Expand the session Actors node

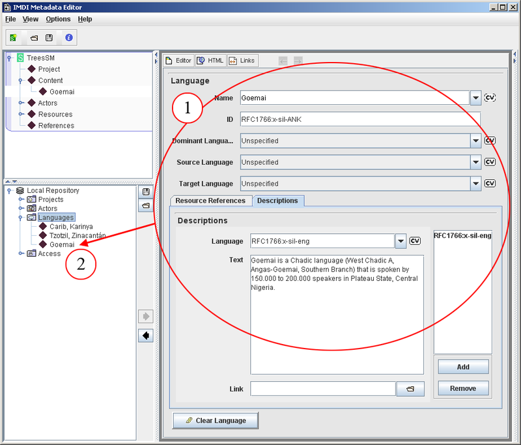tap(21, 103)
